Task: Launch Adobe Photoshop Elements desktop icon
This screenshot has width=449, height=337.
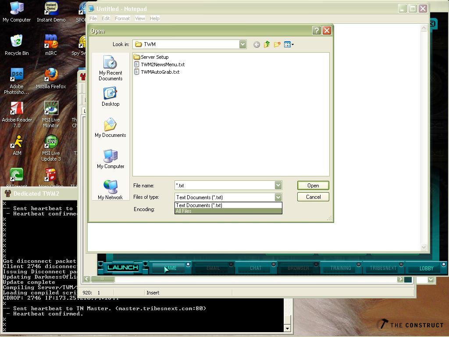Action: pyautogui.click(x=17, y=81)
